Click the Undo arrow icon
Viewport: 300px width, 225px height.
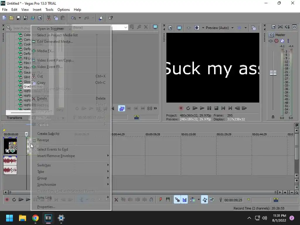pos(74,18)
